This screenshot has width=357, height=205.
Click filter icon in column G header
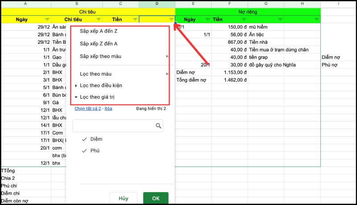(280, 20)
